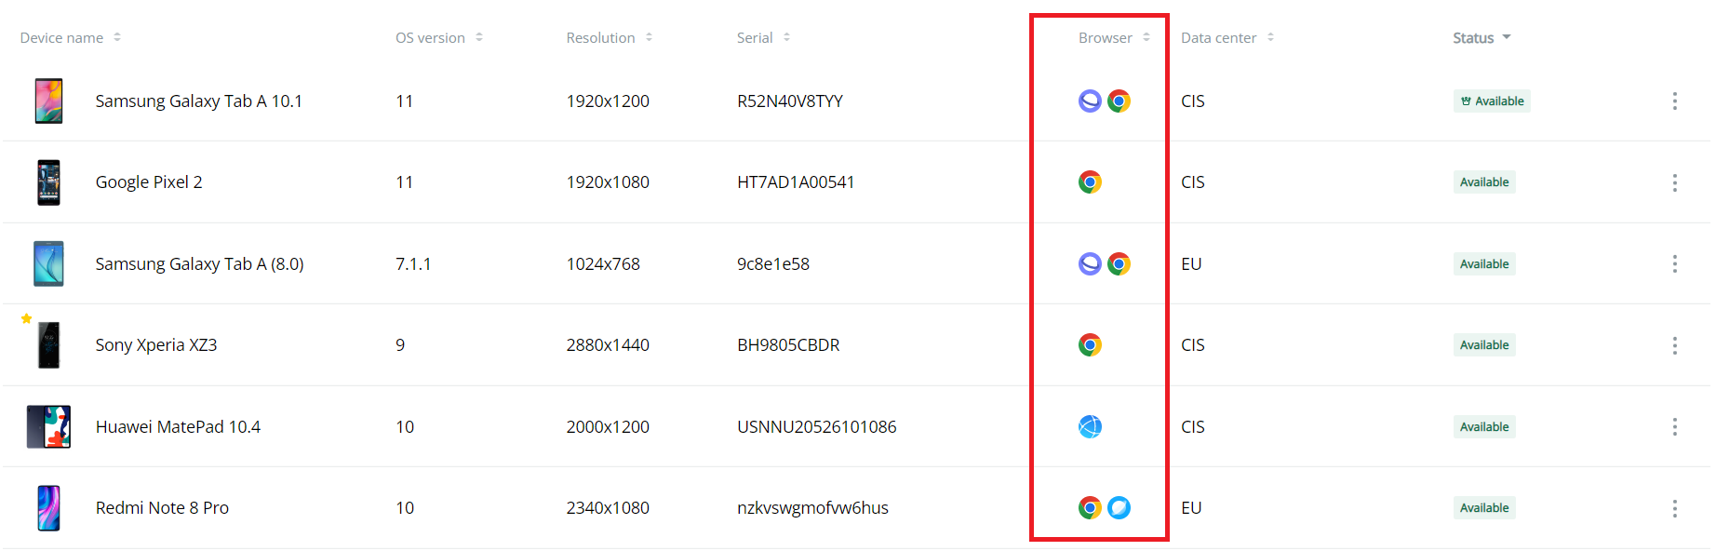The height and width of the screenshot is (551, 1716).
Task: Click Chrome icon in Google Pixel 2 row
Action: point(1090,181)
